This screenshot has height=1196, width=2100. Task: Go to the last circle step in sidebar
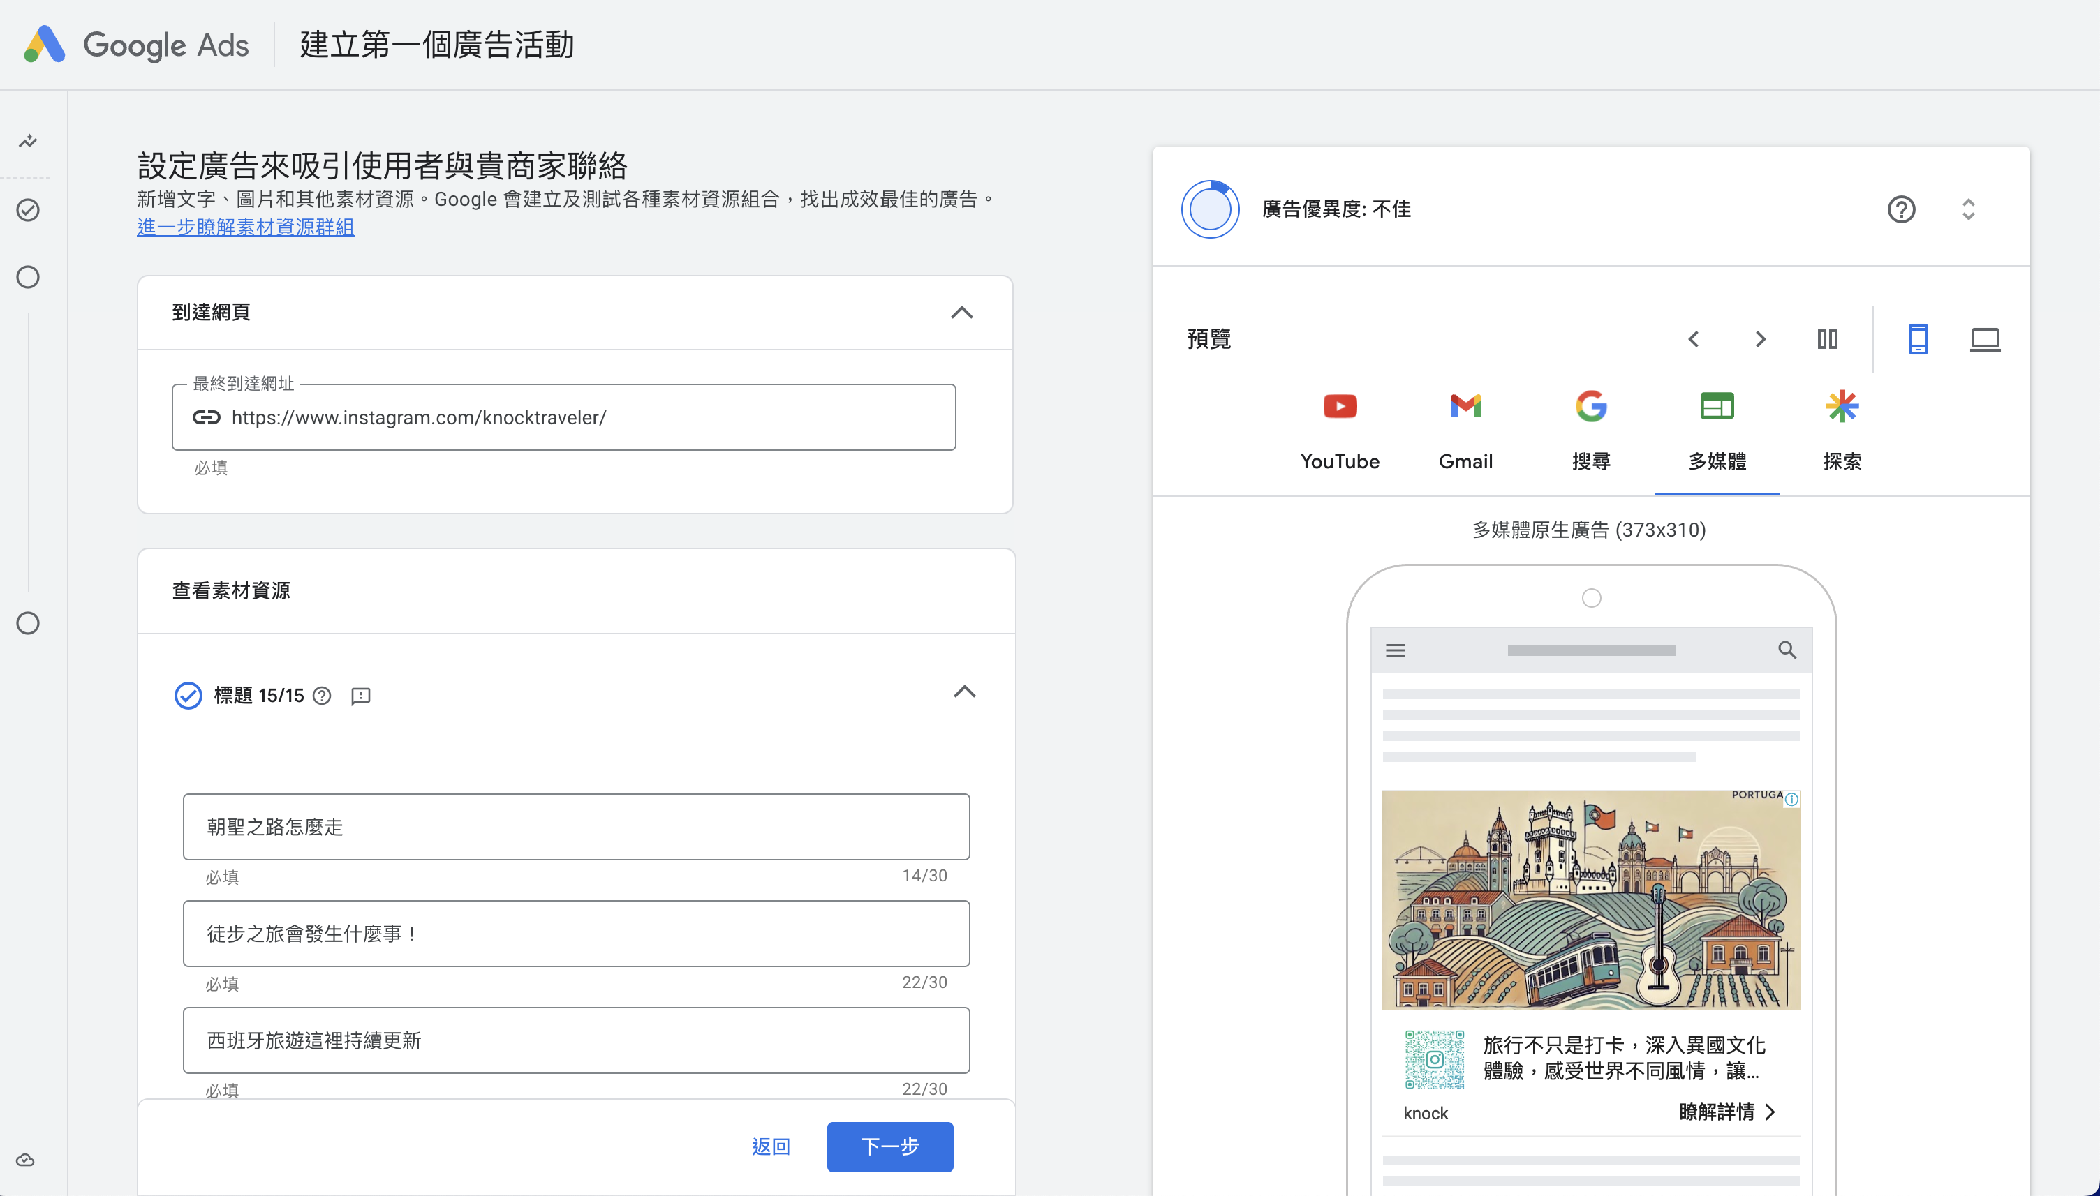[28, 623]
